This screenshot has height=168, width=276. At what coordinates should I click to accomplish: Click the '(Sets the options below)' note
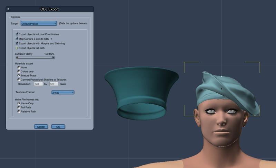pyautogui.click(x=73, y=23)
